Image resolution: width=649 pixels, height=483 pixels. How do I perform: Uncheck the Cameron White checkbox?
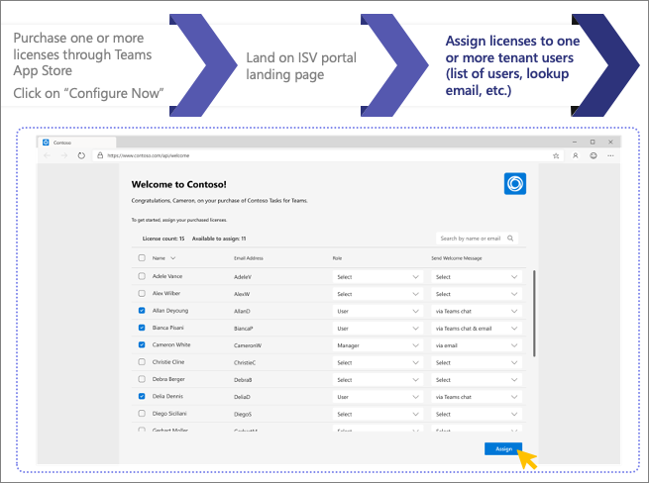tap(142, 344)
